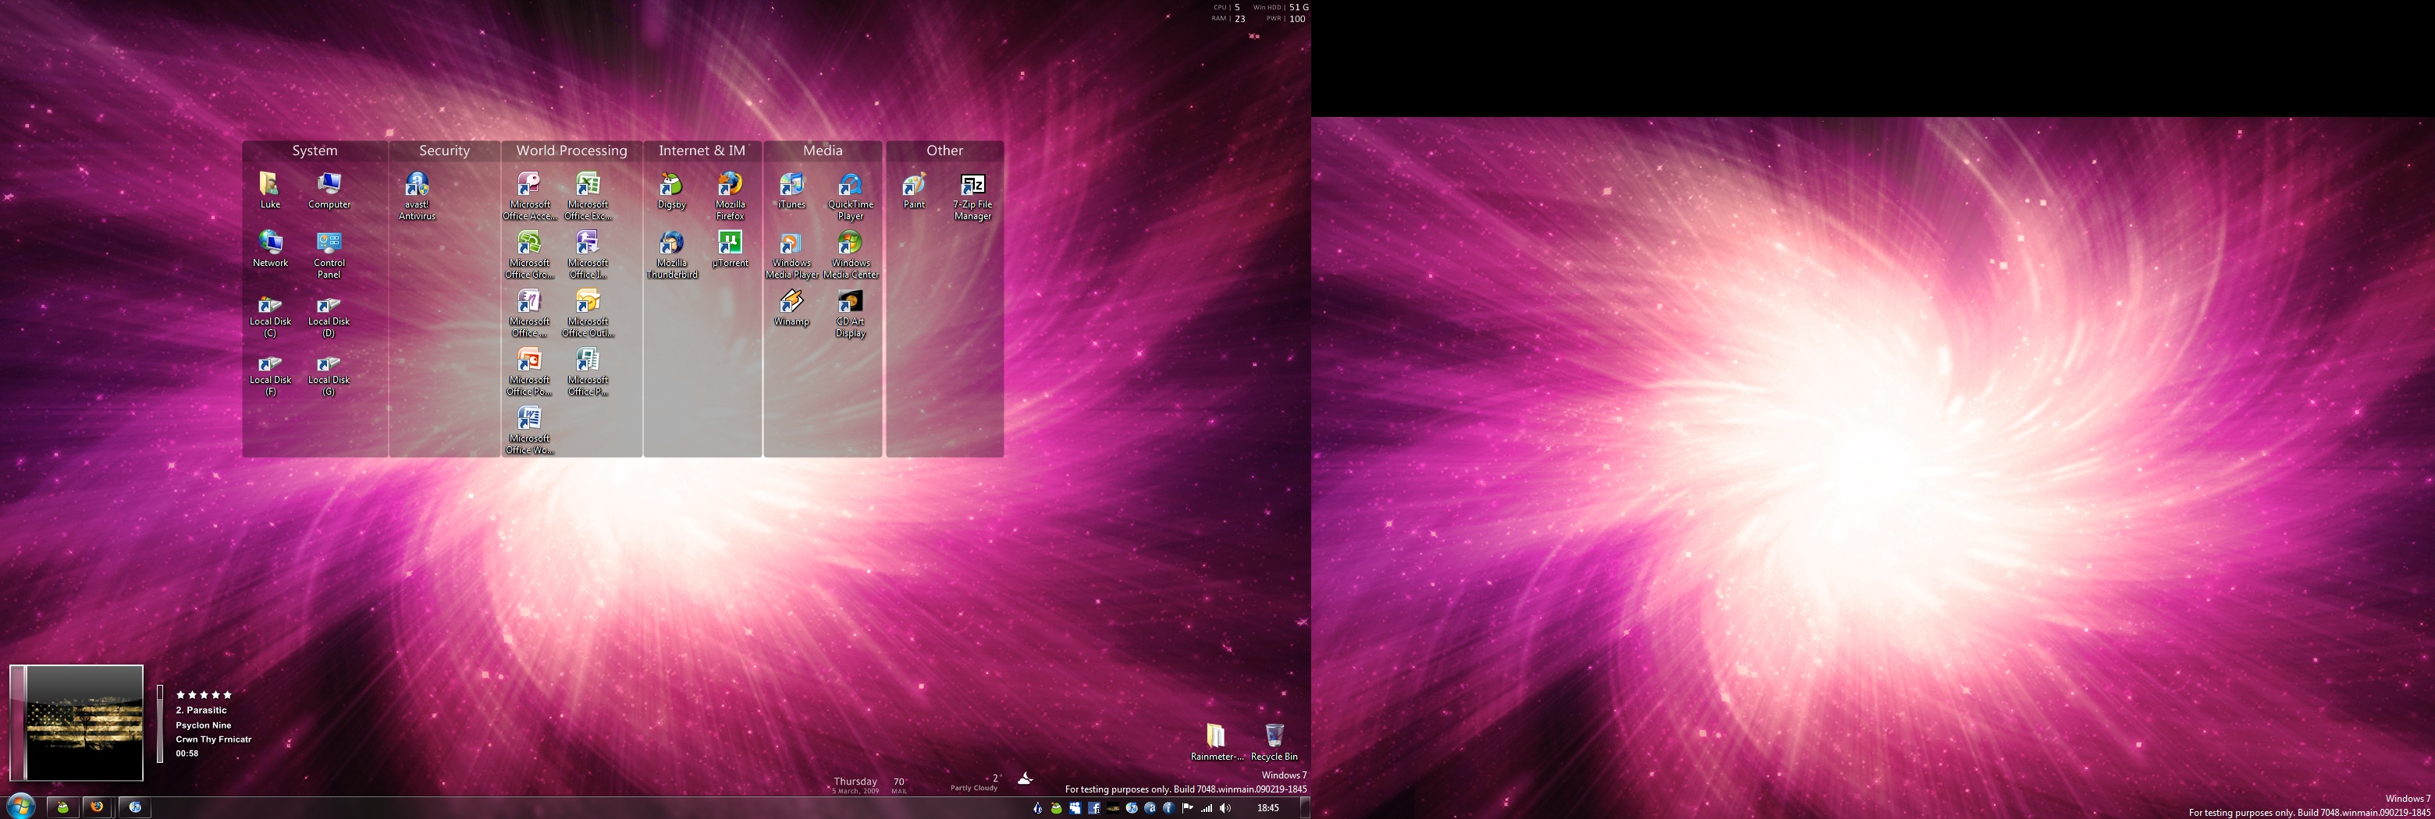Click the Windows Start orb
The image size is (2435, 819).
(x=20, y=806)
